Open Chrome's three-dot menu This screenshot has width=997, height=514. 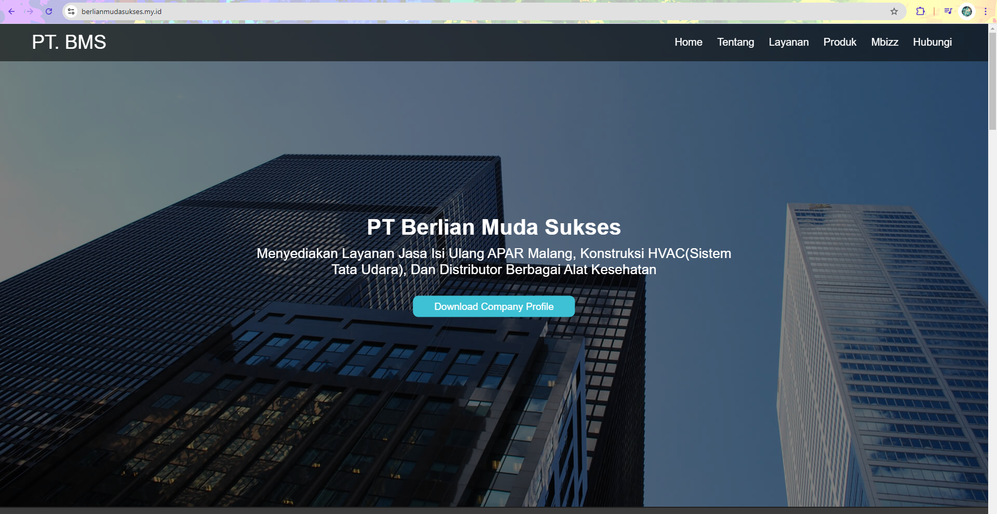tap(986, 11)
